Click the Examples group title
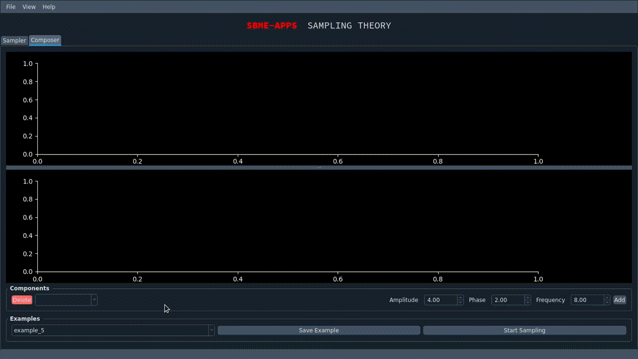Image resolution: width=638 pixels, height=359 pixels. pos(25,319)
